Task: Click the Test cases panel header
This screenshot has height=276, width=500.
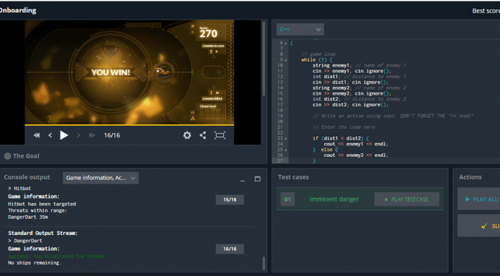Action: click(293, 177)
